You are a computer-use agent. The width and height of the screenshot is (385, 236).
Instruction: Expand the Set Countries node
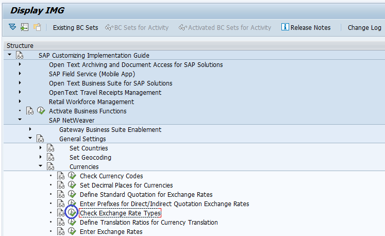[41, 148]
